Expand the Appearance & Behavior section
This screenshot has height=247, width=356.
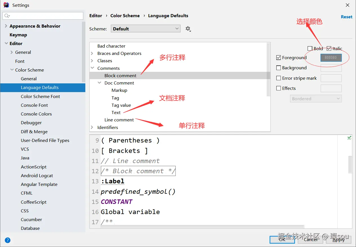(x=6, y=26)
